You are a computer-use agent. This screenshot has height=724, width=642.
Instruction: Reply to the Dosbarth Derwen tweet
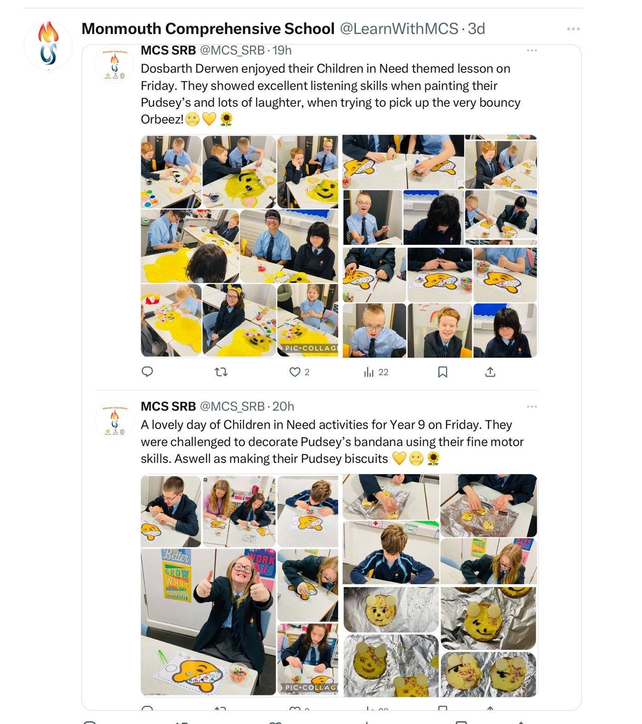coord(147,372)
